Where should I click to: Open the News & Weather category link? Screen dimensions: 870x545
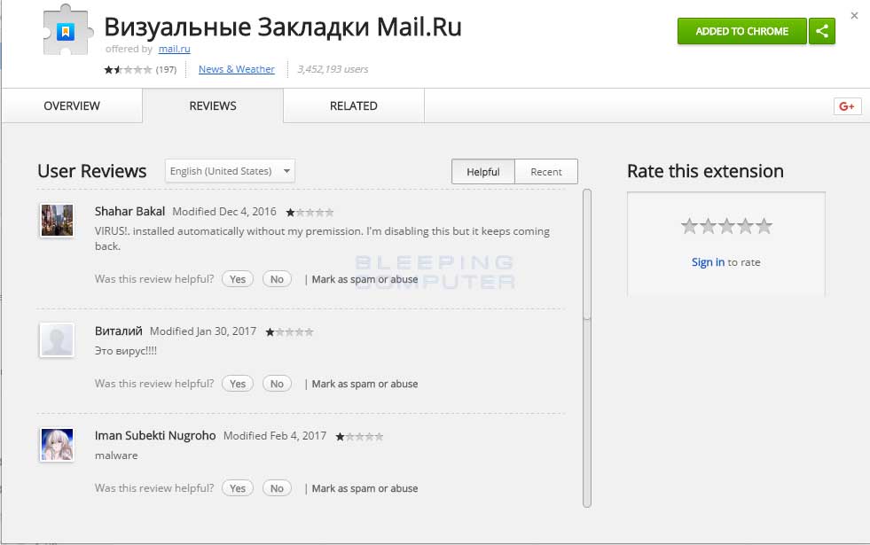[x=236, y=68]
